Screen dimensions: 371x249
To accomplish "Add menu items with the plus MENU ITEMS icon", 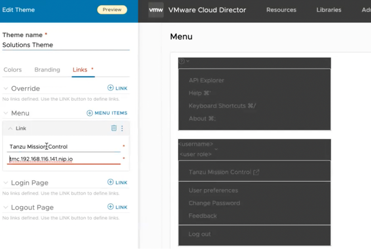I will pos(107,113).
